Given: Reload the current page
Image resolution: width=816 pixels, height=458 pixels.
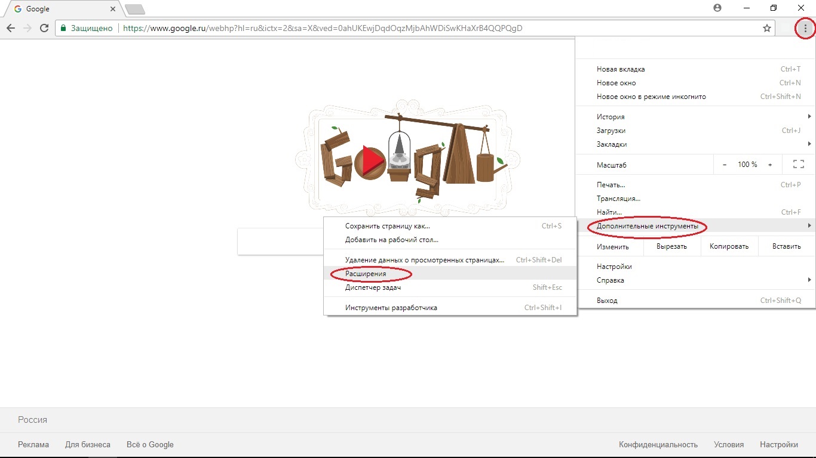Looking at the screenshot, I should (x=44, y=28).
